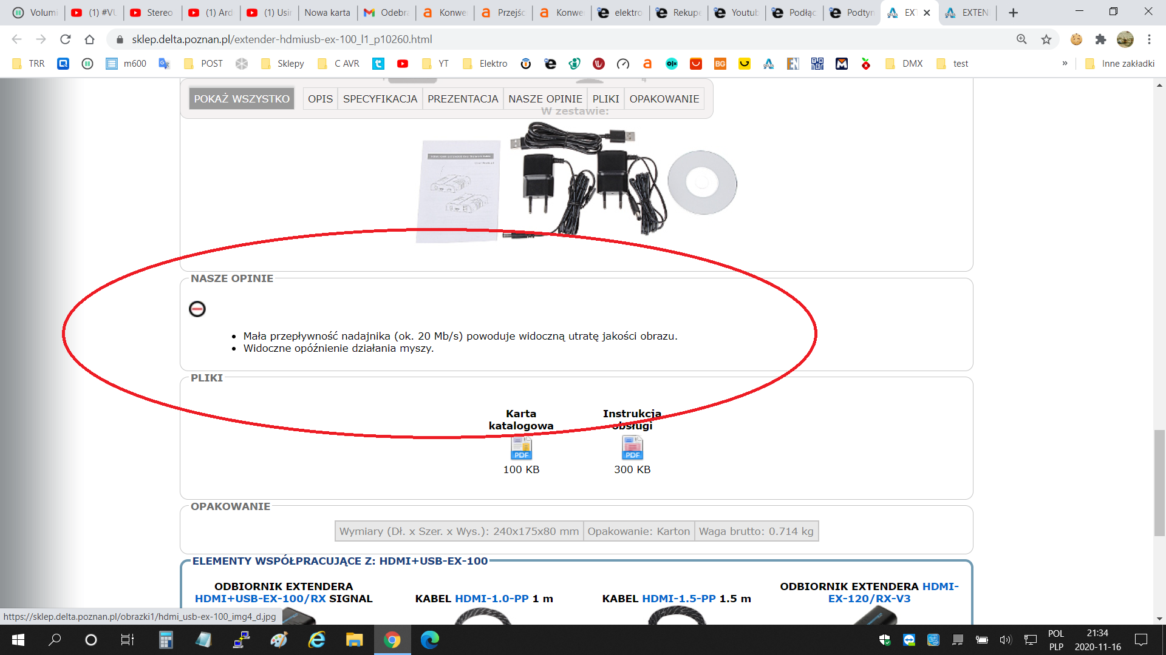
Task: Switch to the OPAKOWANIE tab
Action: [x=664, y=99]
